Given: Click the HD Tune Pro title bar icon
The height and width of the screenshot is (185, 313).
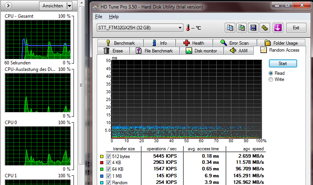Looking at the screenshot, I should pos(96,7).
